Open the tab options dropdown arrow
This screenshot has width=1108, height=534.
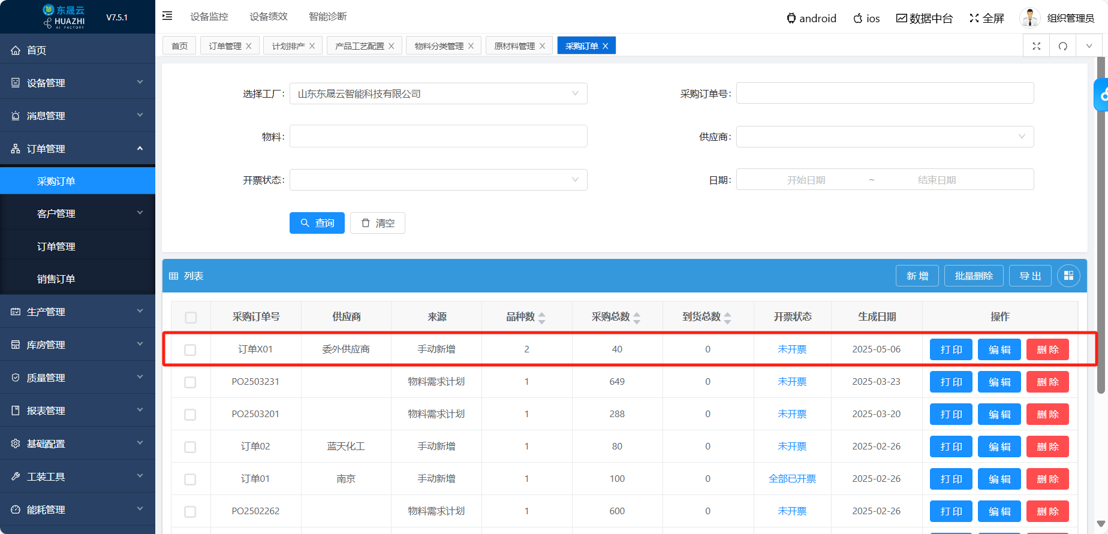pyautogui.click(x=1089, y=46)
